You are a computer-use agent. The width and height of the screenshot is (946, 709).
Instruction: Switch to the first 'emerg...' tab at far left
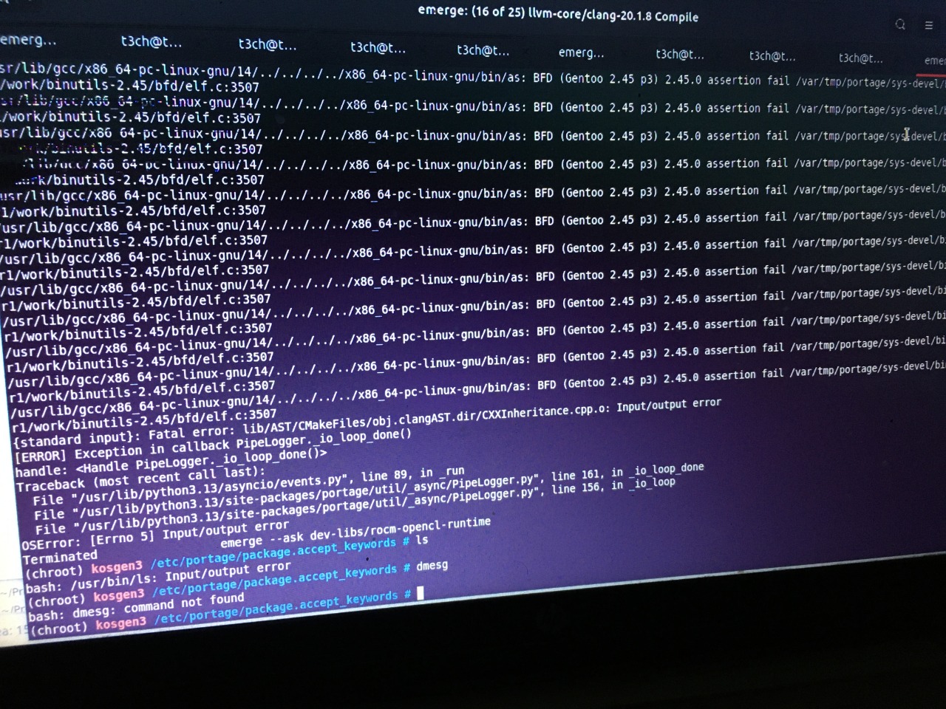tap(28, 39)
